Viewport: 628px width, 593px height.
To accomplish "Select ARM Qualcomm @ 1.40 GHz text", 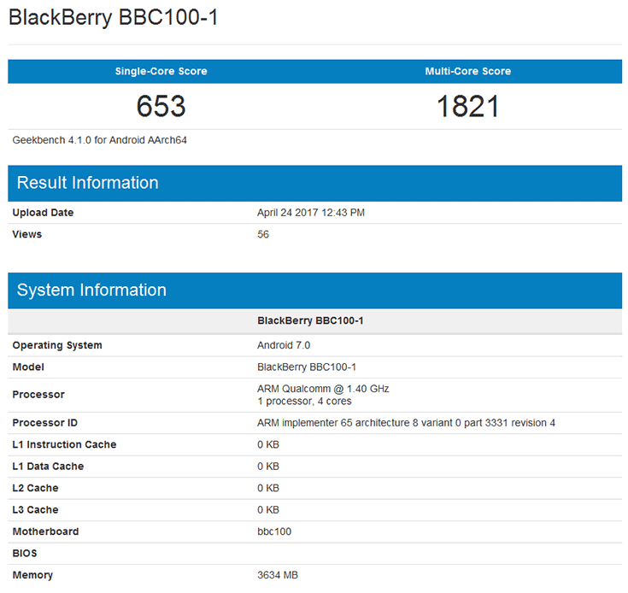I will click(323, 389).
